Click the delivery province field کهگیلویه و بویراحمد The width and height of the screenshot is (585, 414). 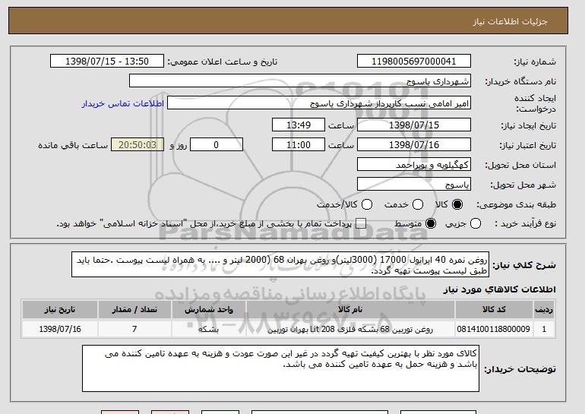414,165
